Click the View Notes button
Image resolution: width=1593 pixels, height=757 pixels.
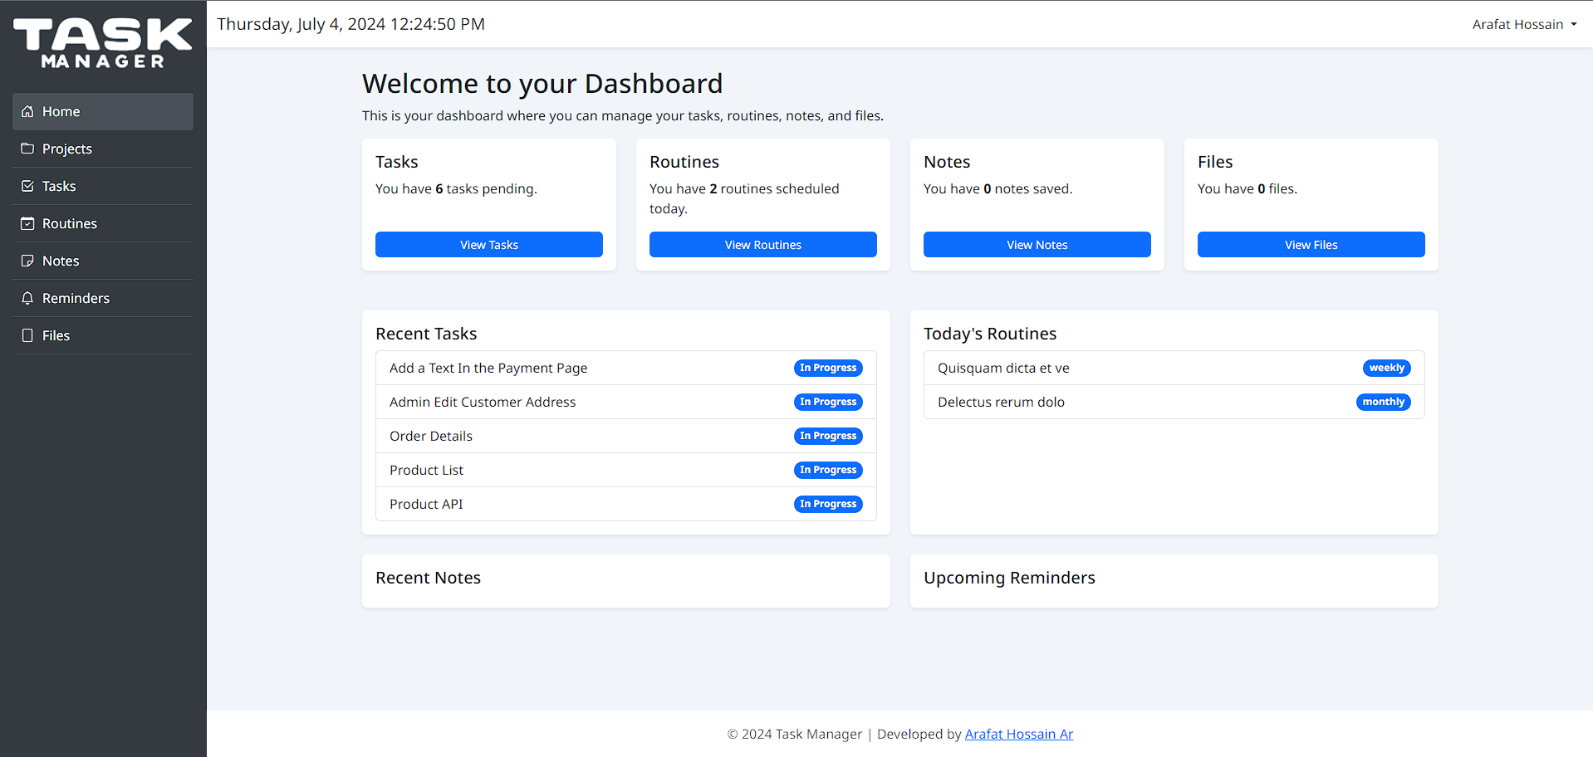[x=1037, y=244]
